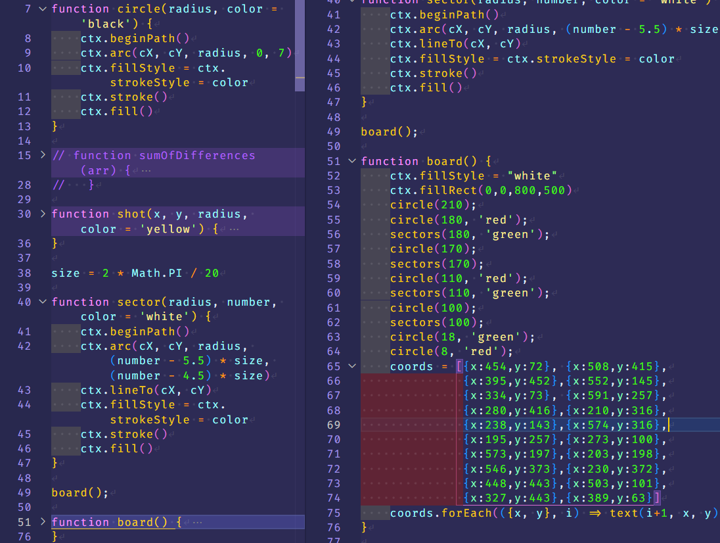Click "circle(18, 'green');" statement
The width and height of the screenshot is (720, 543).
[x=462, y=337]
